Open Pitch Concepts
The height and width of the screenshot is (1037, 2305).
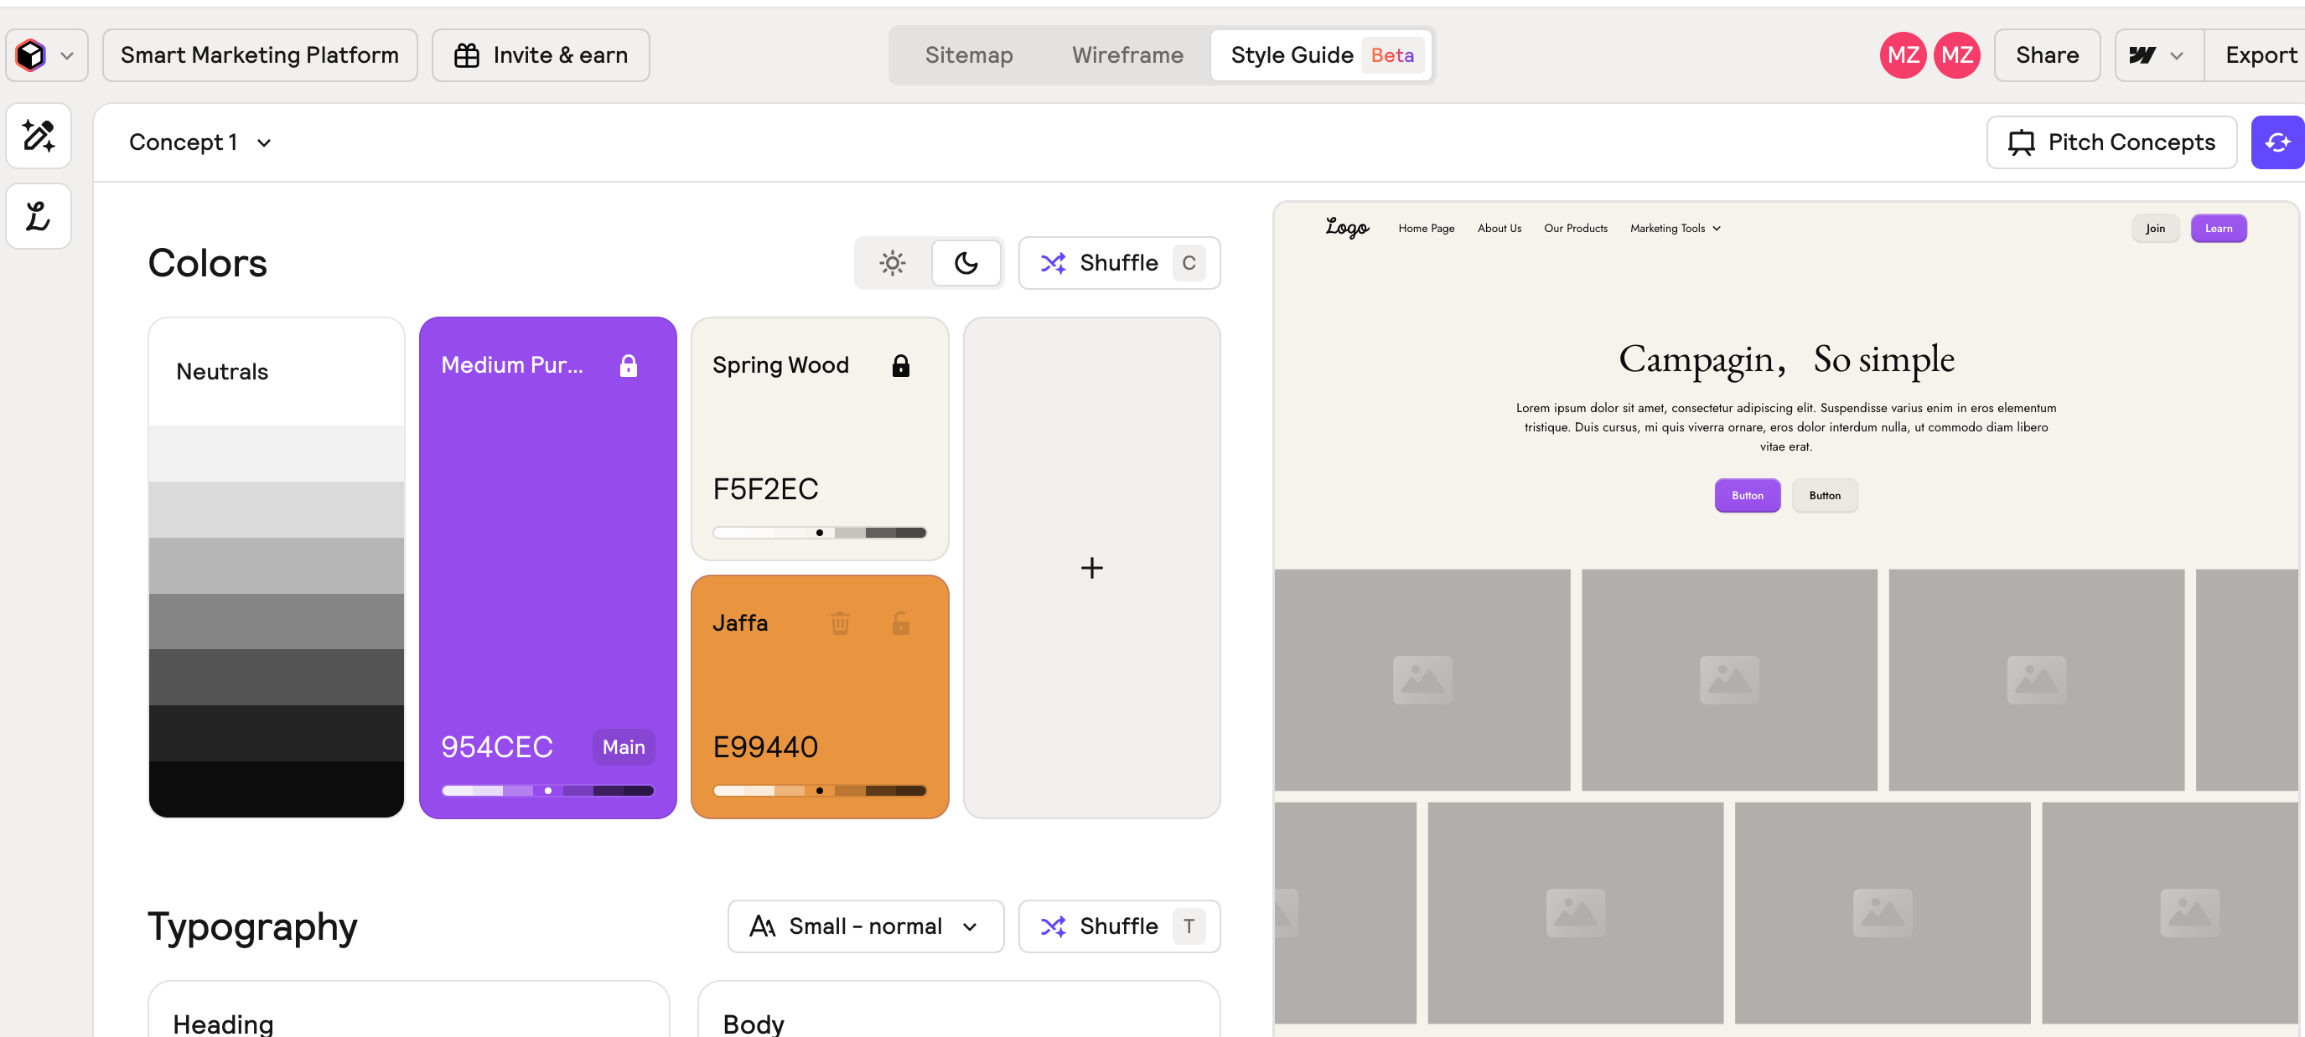2111,142
